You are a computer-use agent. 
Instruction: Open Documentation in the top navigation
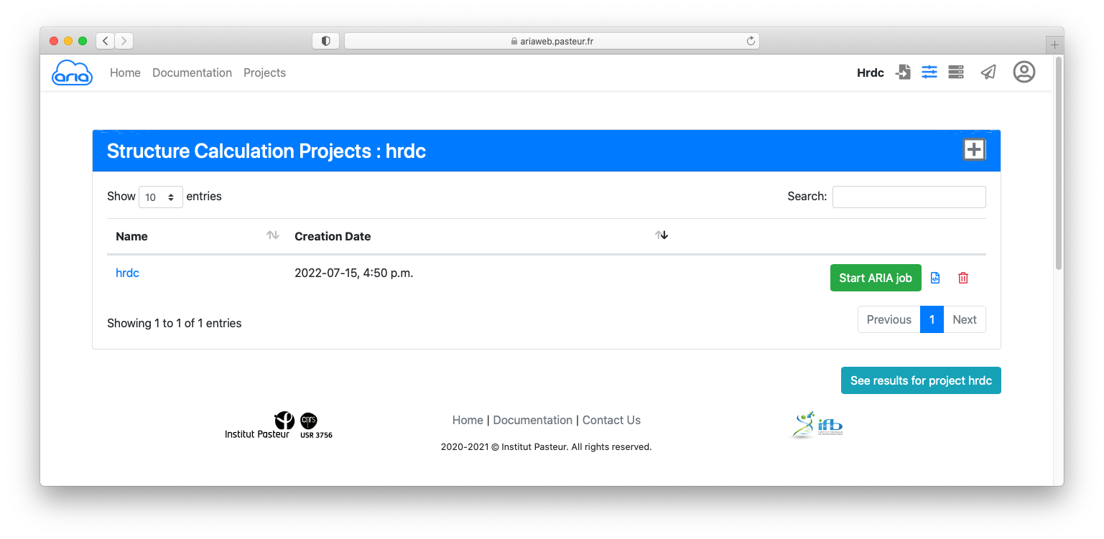point(192,72)
